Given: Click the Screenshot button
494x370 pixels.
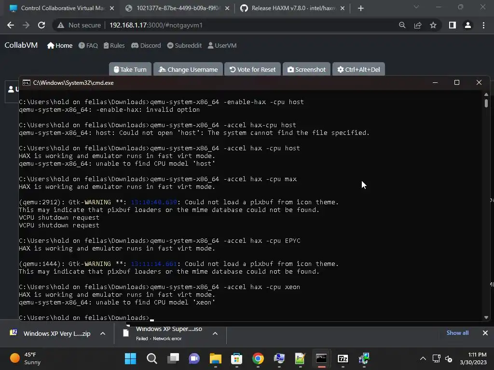Looking at the screenshot, I should pyautogui.click(x=306, y=69).
